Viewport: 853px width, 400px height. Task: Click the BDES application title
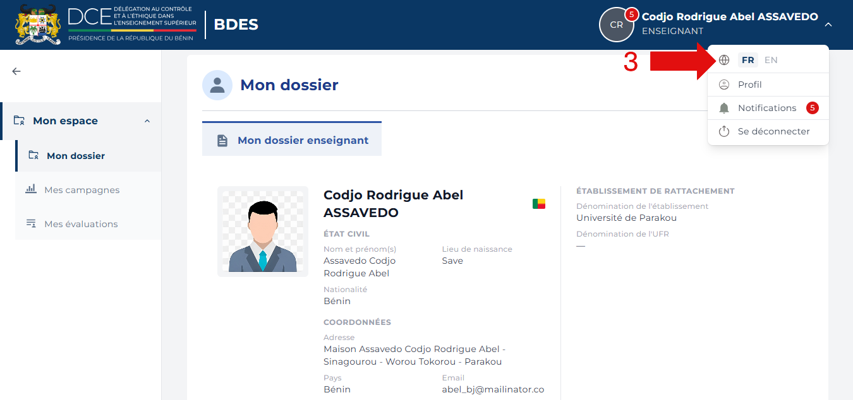coord(236,25)
